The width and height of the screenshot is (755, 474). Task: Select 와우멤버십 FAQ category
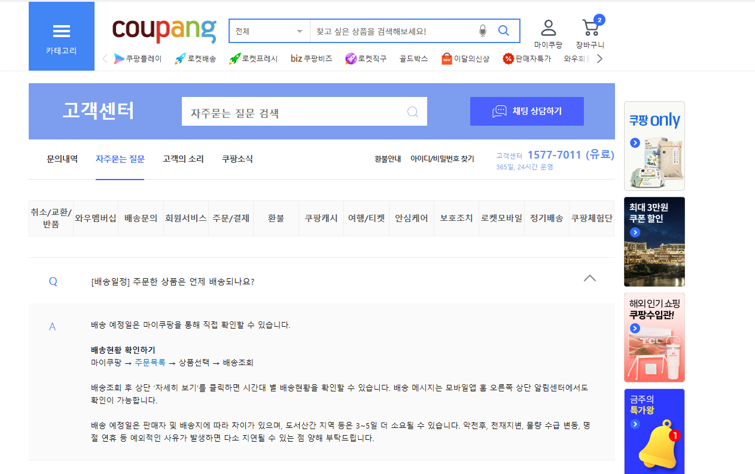point(96,218)
